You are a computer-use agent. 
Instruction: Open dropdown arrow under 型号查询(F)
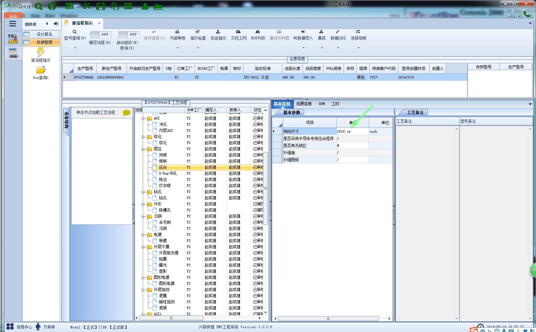75,48
